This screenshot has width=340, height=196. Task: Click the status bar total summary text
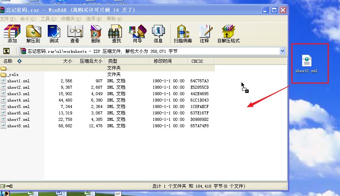pyautogui.click(x=199, y=186)
